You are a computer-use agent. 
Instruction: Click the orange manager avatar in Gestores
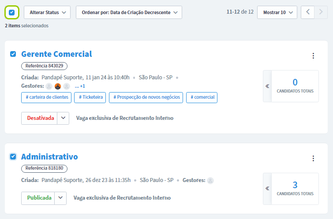pos(58,86)
